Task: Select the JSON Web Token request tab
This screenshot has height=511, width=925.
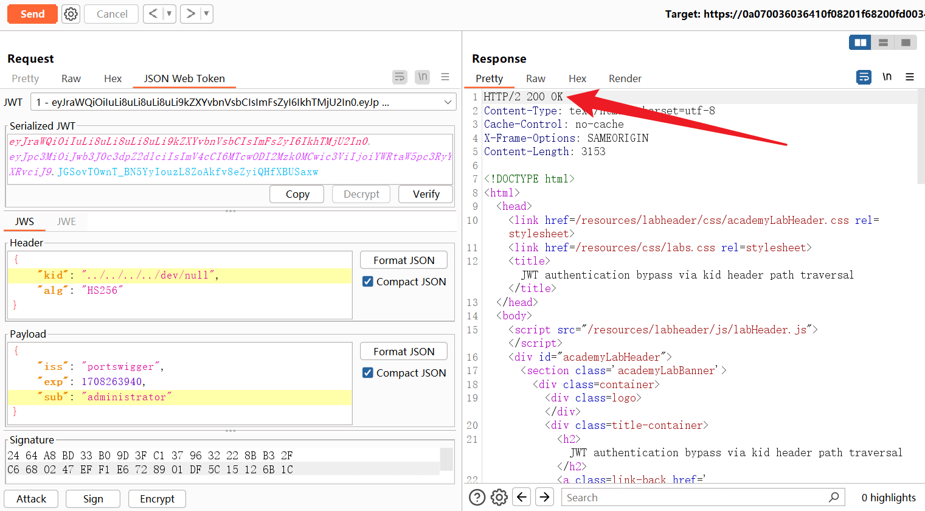Action: click(184, 78)
